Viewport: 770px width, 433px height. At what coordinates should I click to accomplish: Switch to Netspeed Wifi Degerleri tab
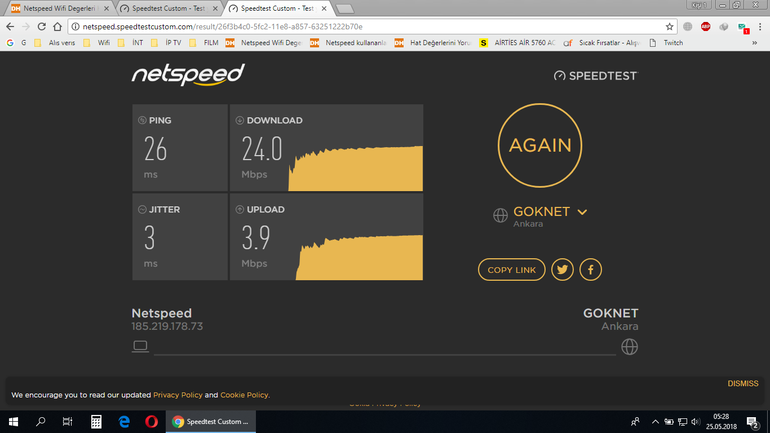point(60,8)
